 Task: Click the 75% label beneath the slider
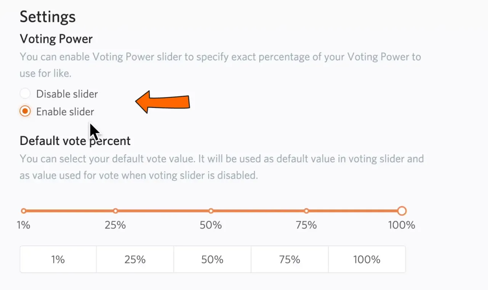[x=307, y=225]
